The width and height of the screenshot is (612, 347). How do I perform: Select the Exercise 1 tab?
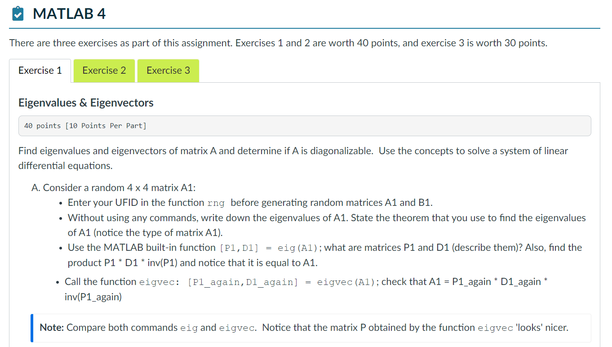40,71
